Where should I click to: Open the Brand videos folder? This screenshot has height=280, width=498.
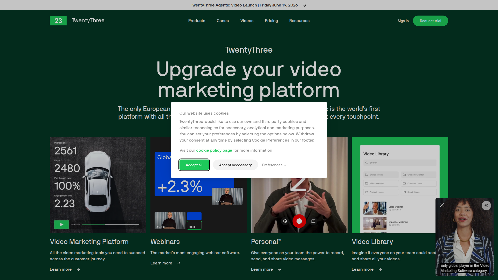click(x=419, y=192)
